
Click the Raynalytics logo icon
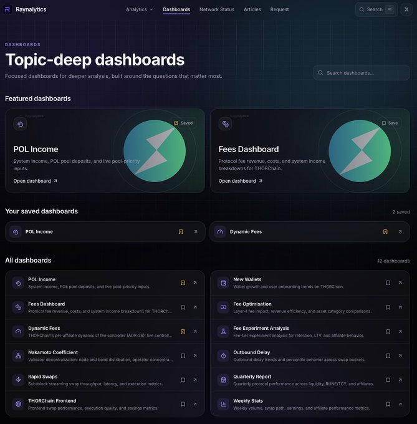pos(7,9)
